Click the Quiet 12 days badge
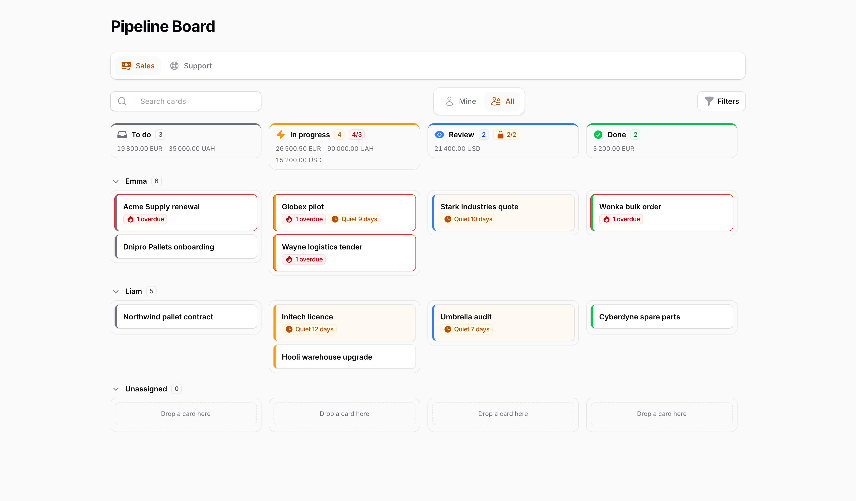 [x=309, y=330]
